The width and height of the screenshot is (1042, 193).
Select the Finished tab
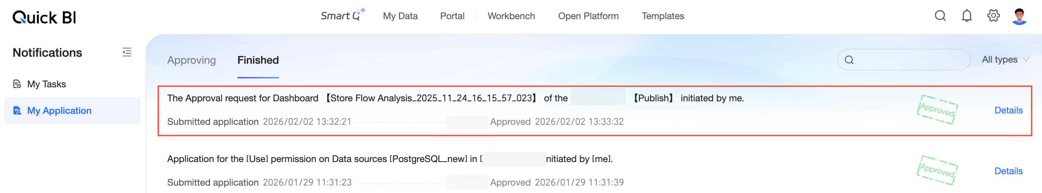tap(258, 60)
